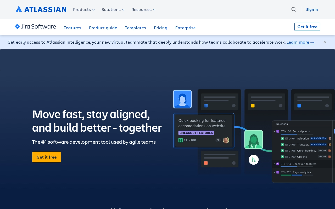Click the number 3 badge on ETL-168 card
335x209 pixels.
(218, 140)
